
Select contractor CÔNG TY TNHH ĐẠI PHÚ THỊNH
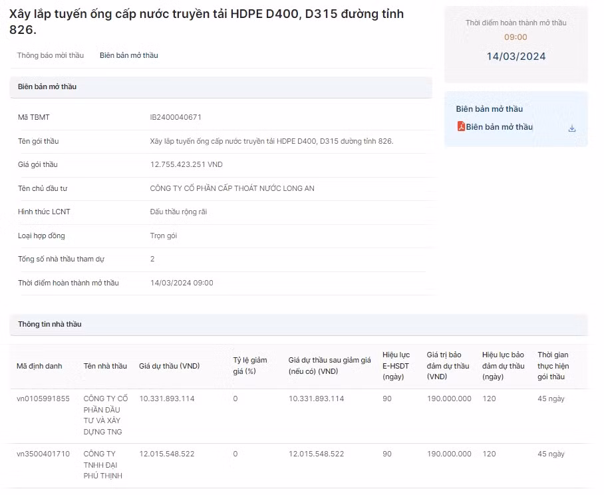pyautogui.click(x=103, y=464)
